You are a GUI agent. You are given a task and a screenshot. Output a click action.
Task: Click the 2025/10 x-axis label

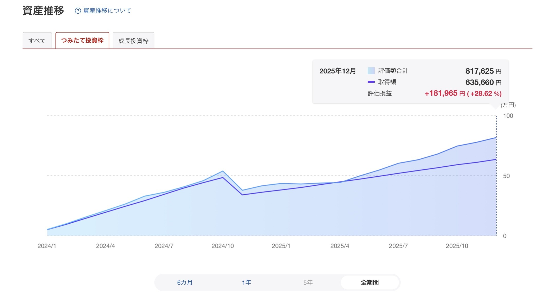click(x=457, y=246)
